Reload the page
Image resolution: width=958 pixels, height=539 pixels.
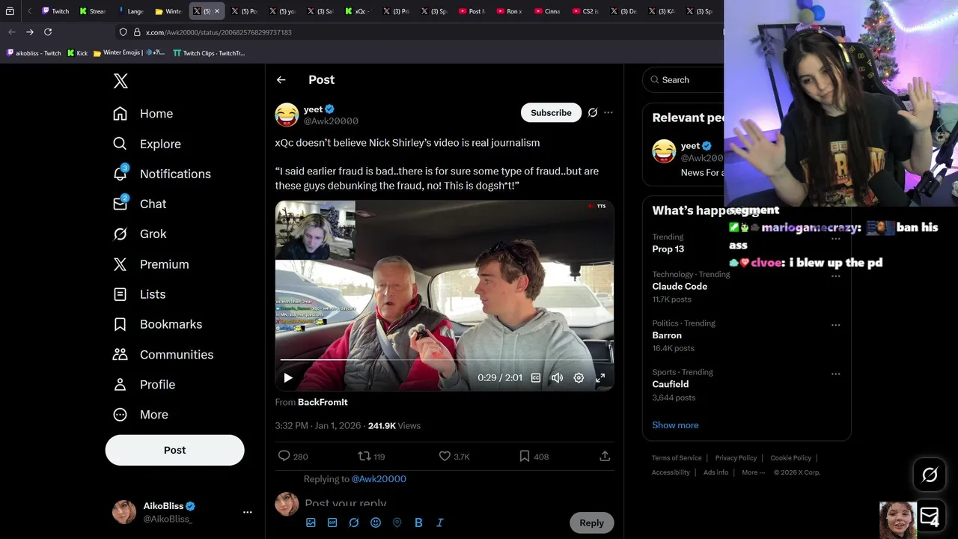point(48,32)
